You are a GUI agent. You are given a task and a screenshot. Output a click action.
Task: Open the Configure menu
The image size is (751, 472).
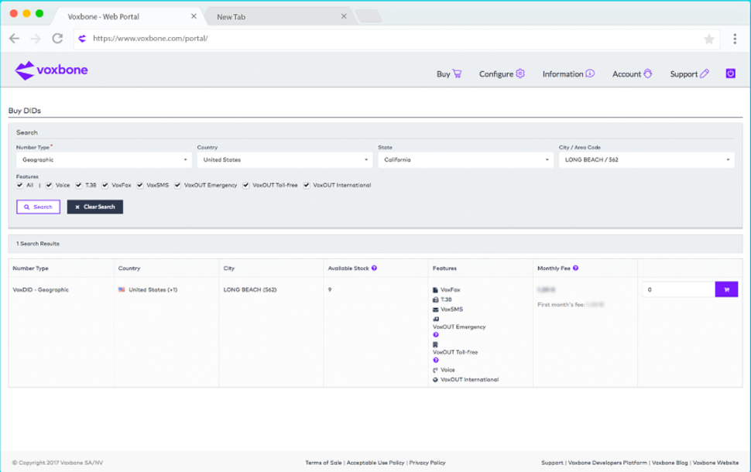tap(502, 74)
